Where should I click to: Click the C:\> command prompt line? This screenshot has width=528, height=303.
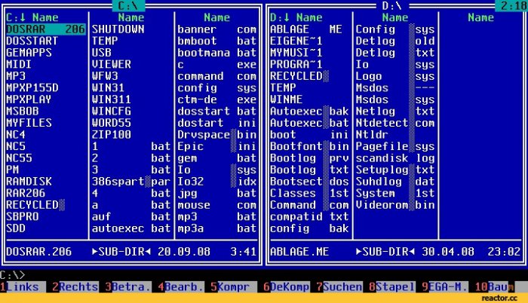click(x=264, y=274)
